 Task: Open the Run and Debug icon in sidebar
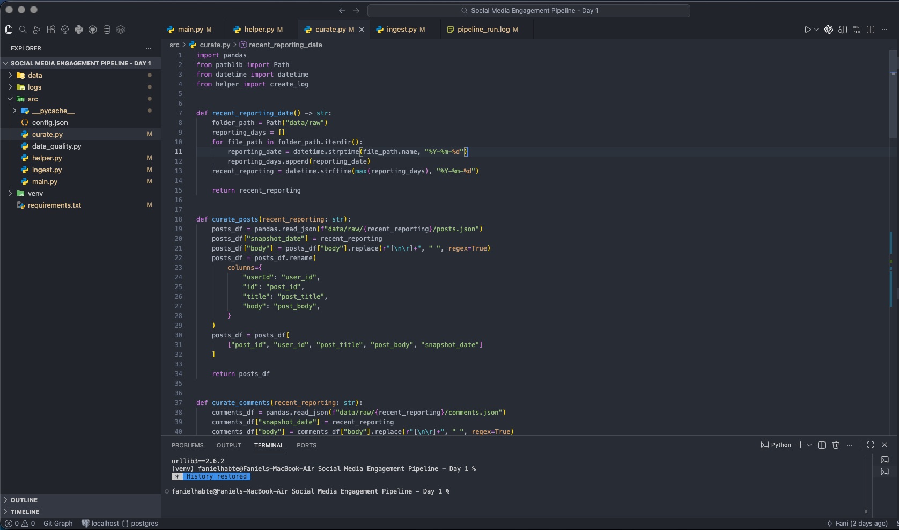coord(36,30)
